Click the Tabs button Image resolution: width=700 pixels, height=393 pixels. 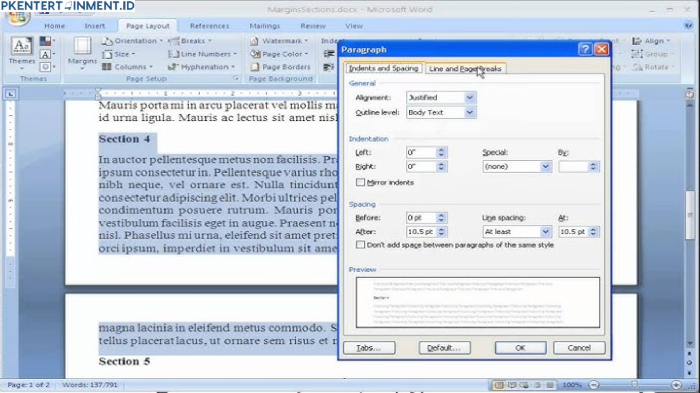point(369,347)
